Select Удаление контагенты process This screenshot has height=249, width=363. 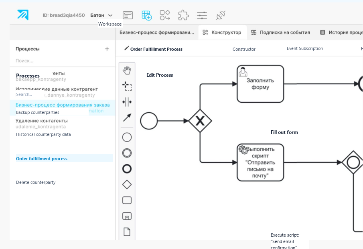click(62, 124)
